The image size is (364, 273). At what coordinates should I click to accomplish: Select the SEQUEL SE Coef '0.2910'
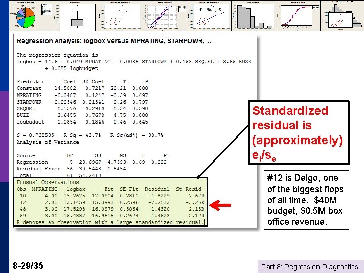[x=95, y=108]
